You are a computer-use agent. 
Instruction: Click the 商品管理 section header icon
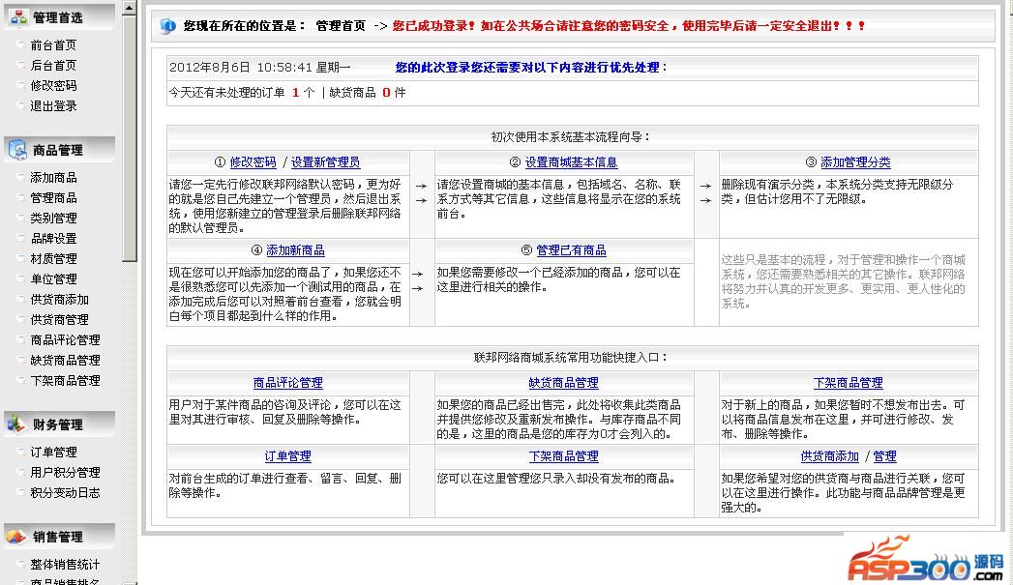pos(17,150)
